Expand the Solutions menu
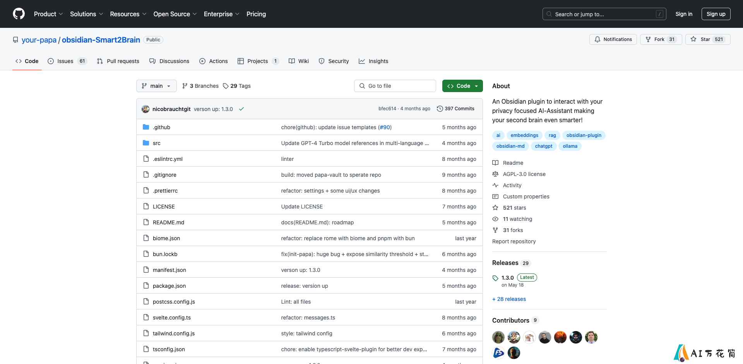The image size is (743, 364). (87, 14)
